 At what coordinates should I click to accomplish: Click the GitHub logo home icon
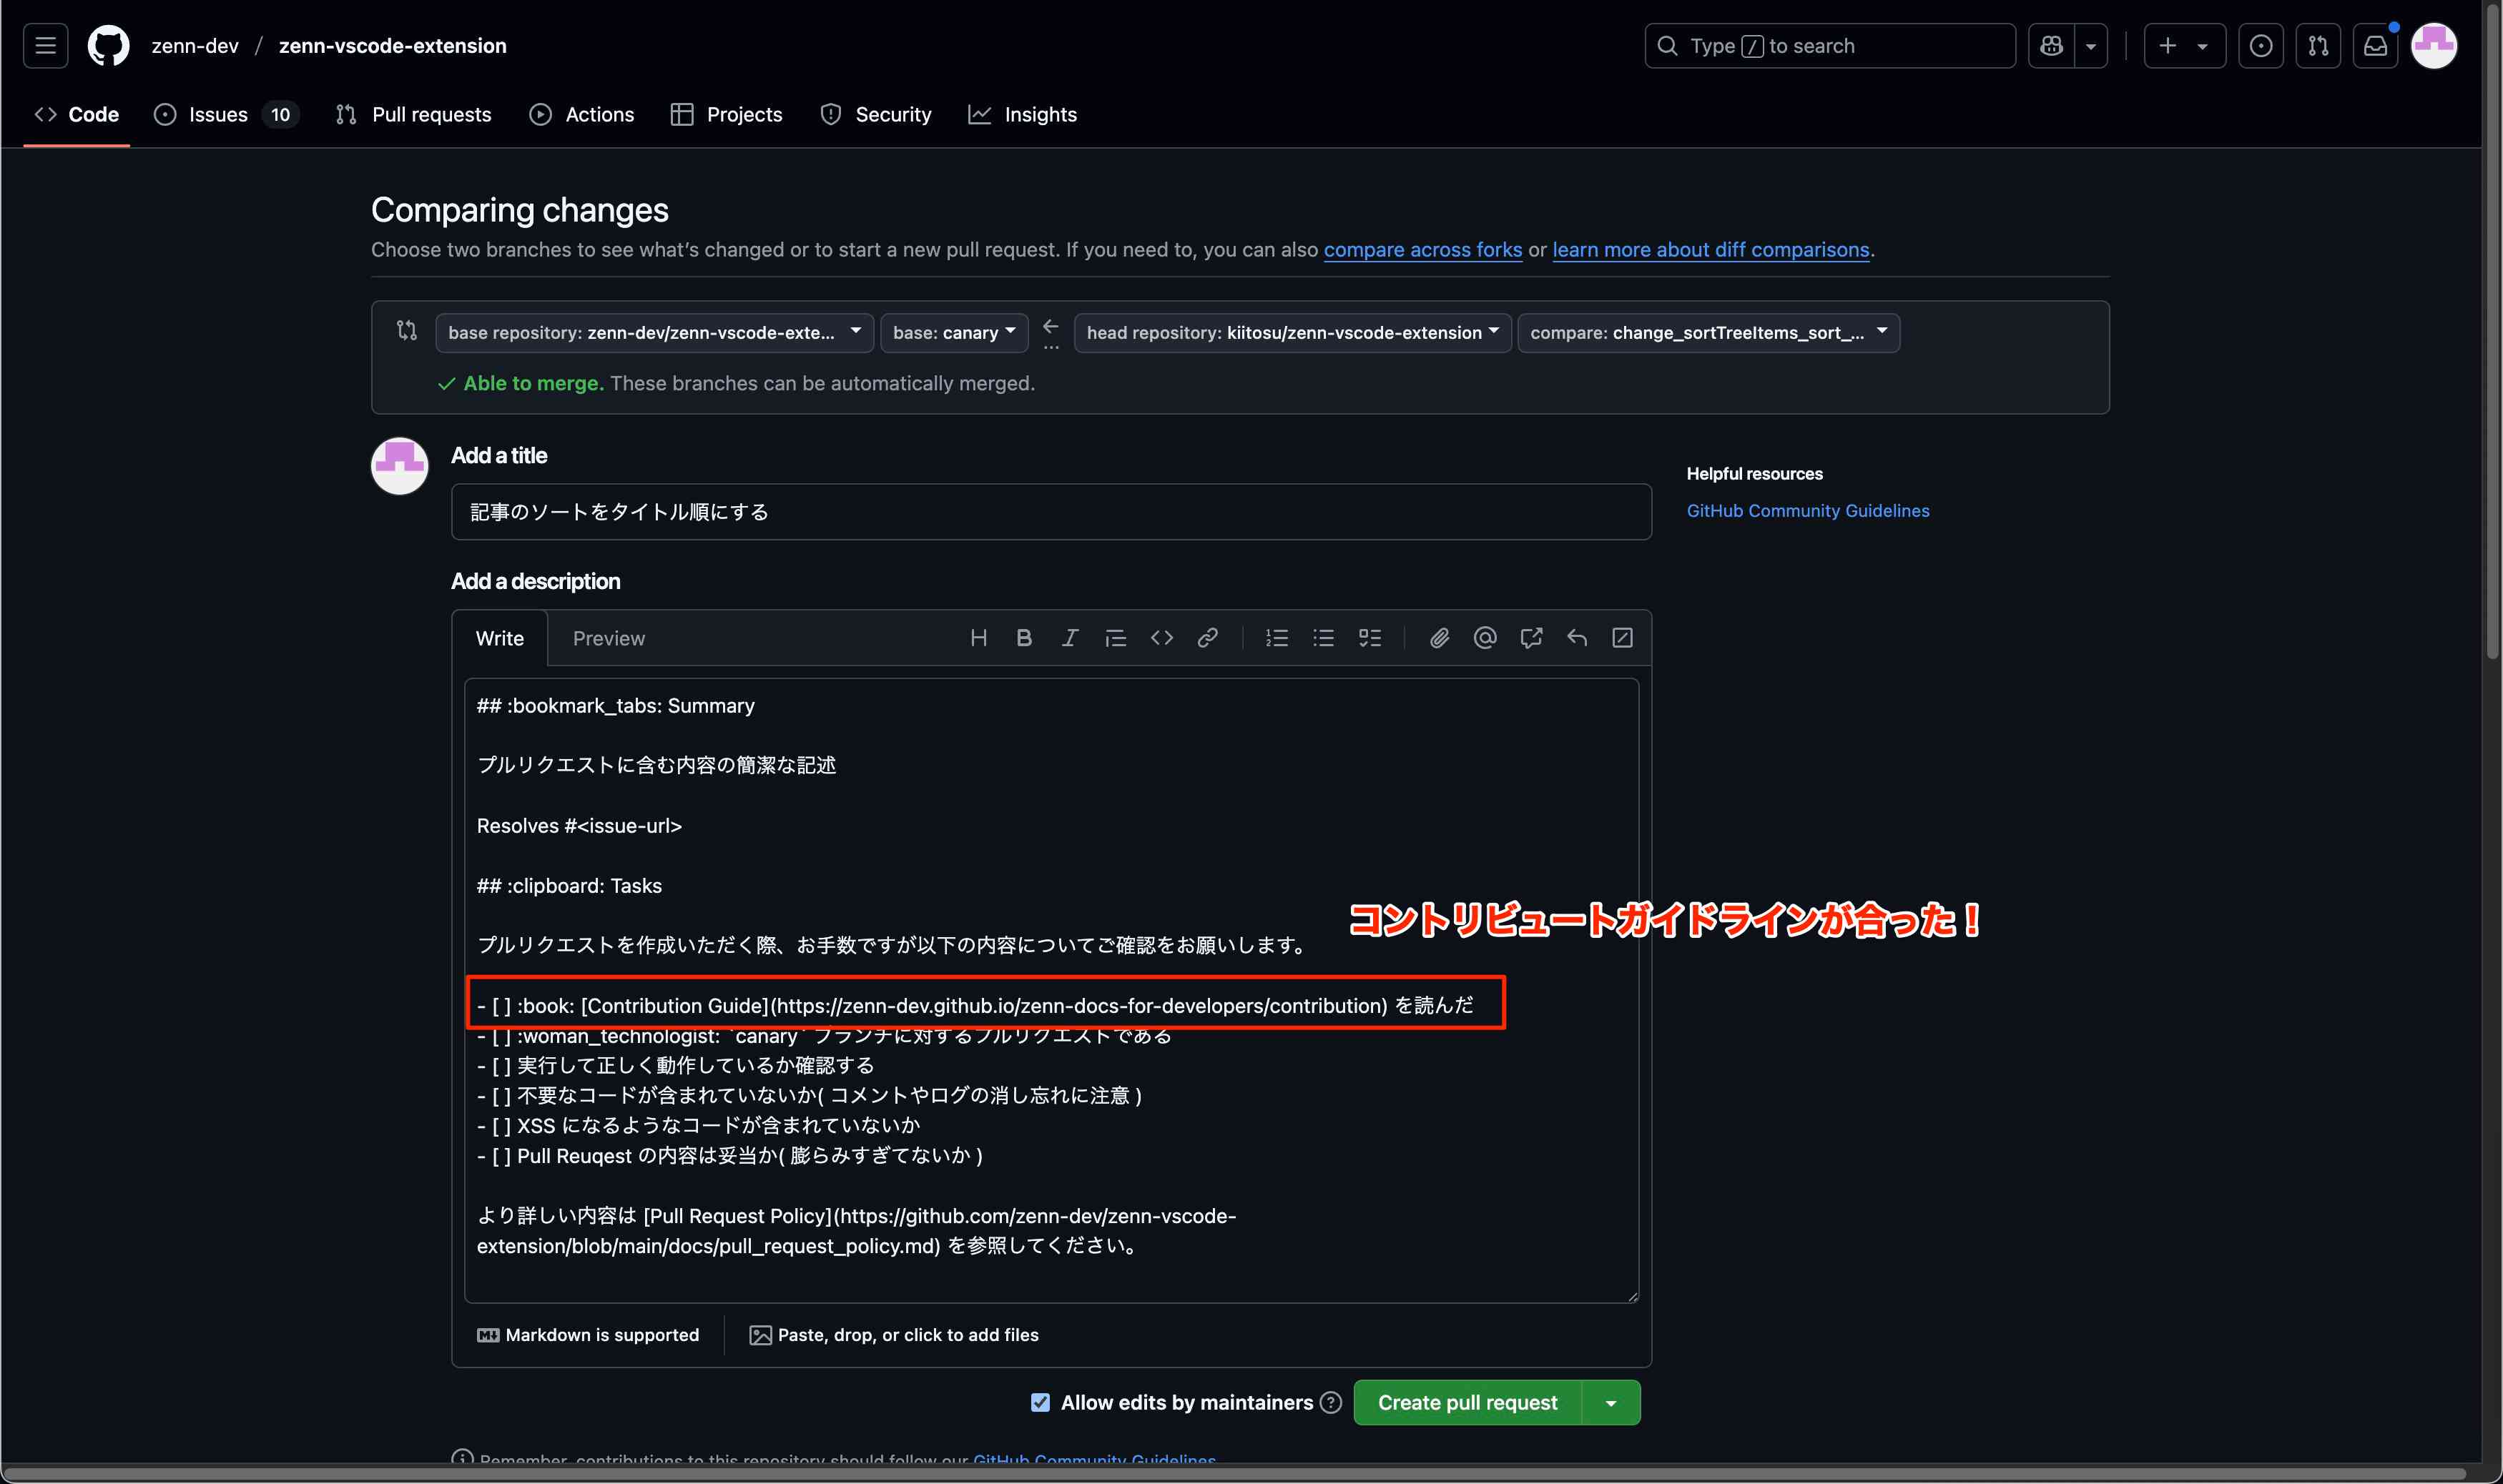[x=108, y=46]
